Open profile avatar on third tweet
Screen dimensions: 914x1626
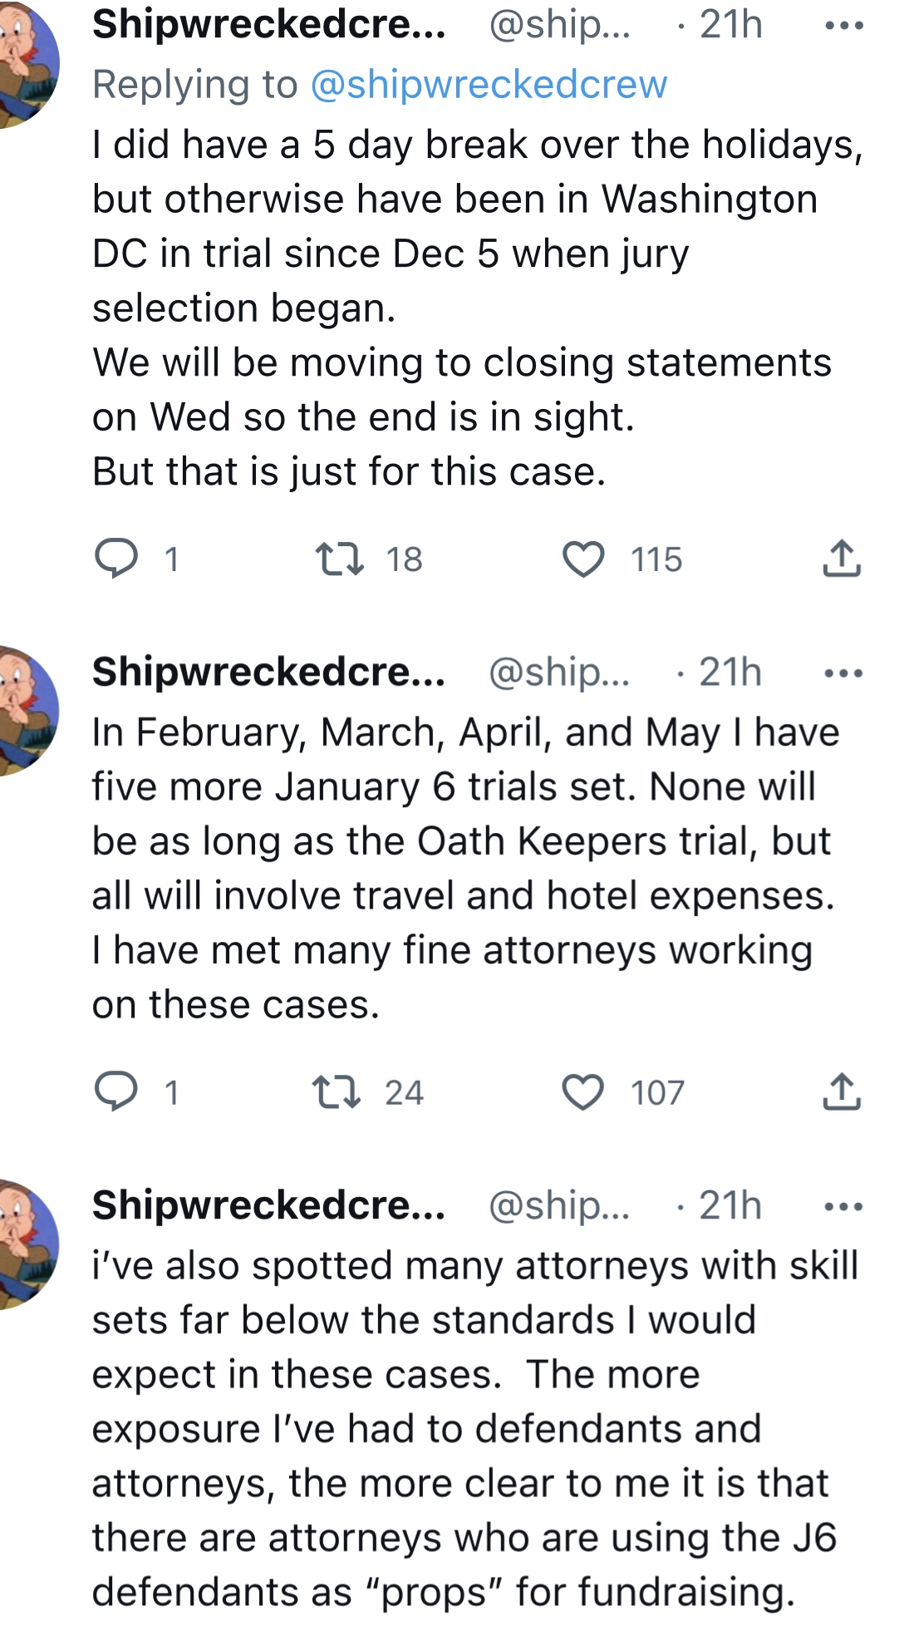23,1243
